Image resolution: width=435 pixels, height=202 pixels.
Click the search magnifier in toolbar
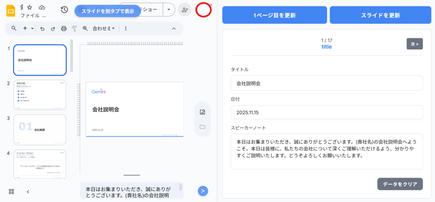point(14,28)
